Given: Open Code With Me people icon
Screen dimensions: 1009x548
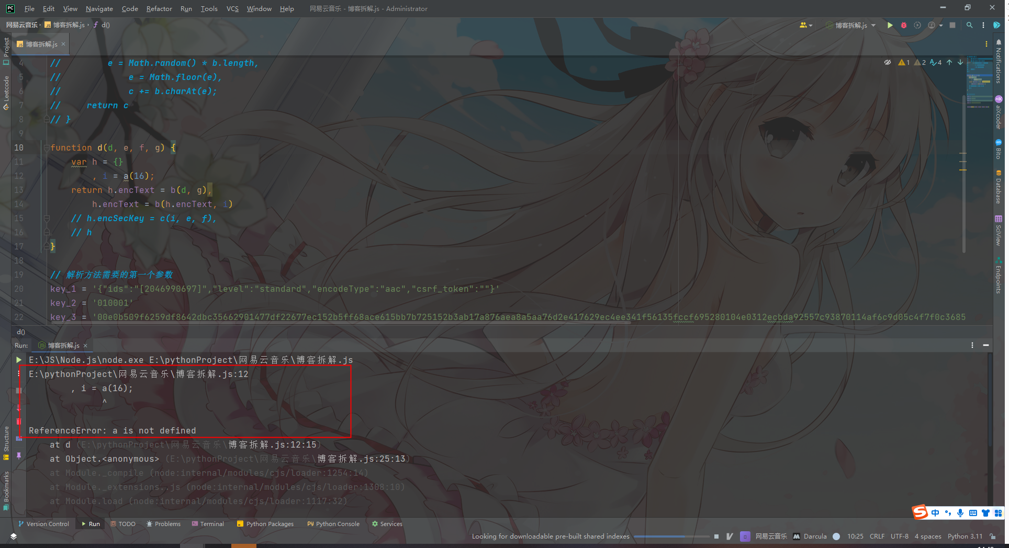Looking at the screenshot, I should (803, 25).
